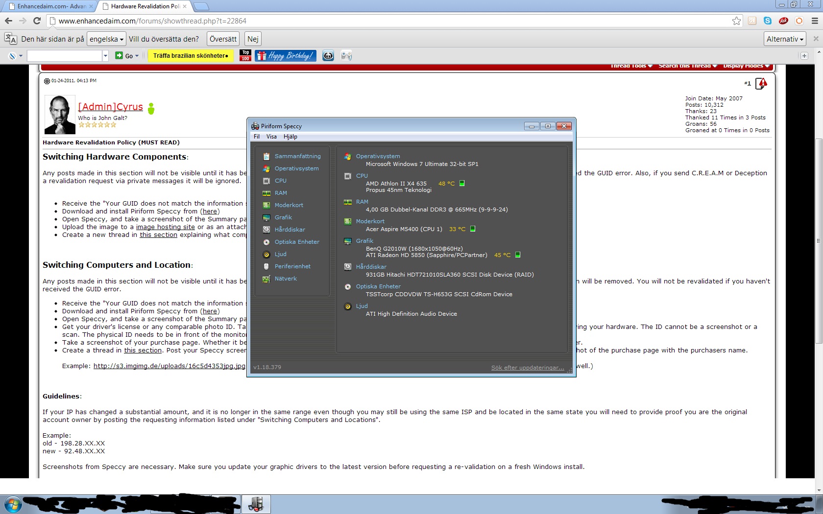Open the Visa menu in Speccy

[x=271, y=137]
